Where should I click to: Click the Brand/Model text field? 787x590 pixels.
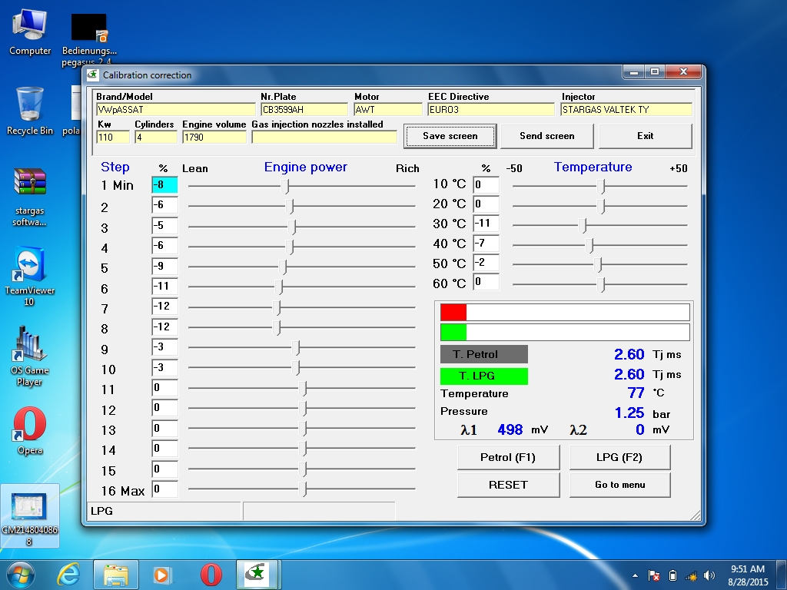174,110
